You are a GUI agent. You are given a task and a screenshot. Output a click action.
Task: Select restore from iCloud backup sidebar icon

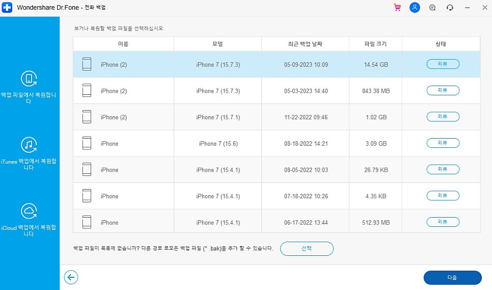tap(29, 211)
